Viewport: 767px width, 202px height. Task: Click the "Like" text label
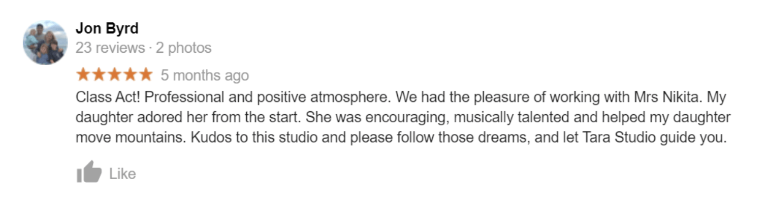[x=122, y=174]
